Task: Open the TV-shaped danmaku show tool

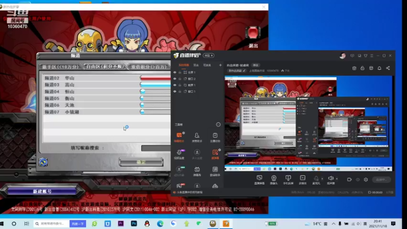Action: coord(197,171)
